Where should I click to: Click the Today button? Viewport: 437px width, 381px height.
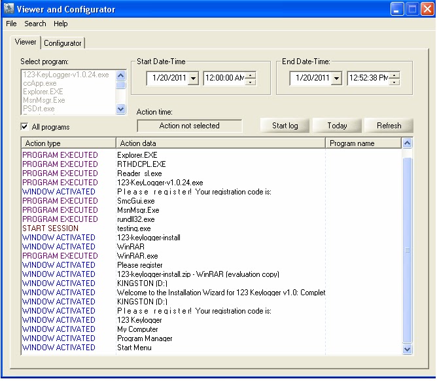(x=337, y=126)
